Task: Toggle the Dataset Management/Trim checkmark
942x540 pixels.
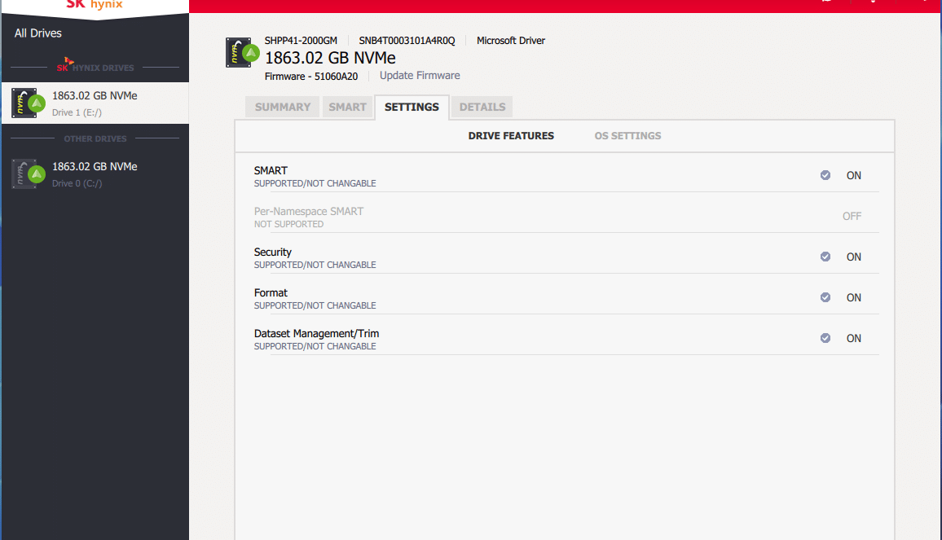Action: point(825,339)
